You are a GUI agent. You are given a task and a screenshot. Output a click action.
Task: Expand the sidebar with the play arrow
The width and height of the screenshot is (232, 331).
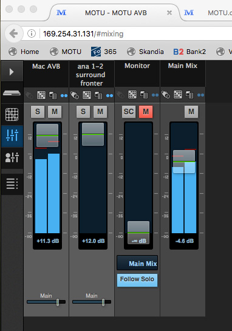click(x=12, y=72)
